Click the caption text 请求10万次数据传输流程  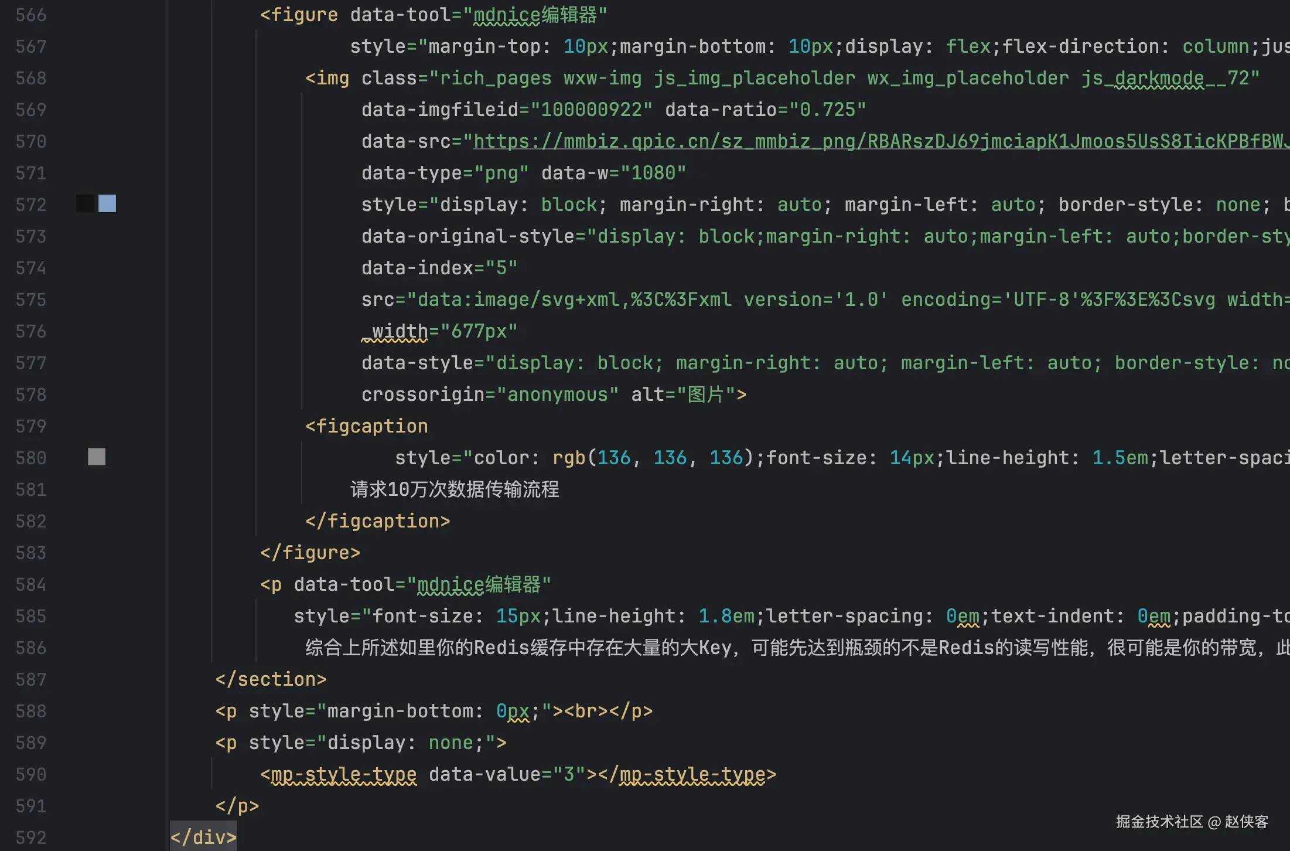[455, 489]
